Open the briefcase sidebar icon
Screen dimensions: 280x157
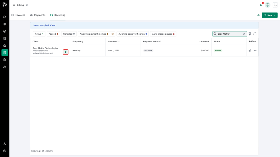(5, 46)
